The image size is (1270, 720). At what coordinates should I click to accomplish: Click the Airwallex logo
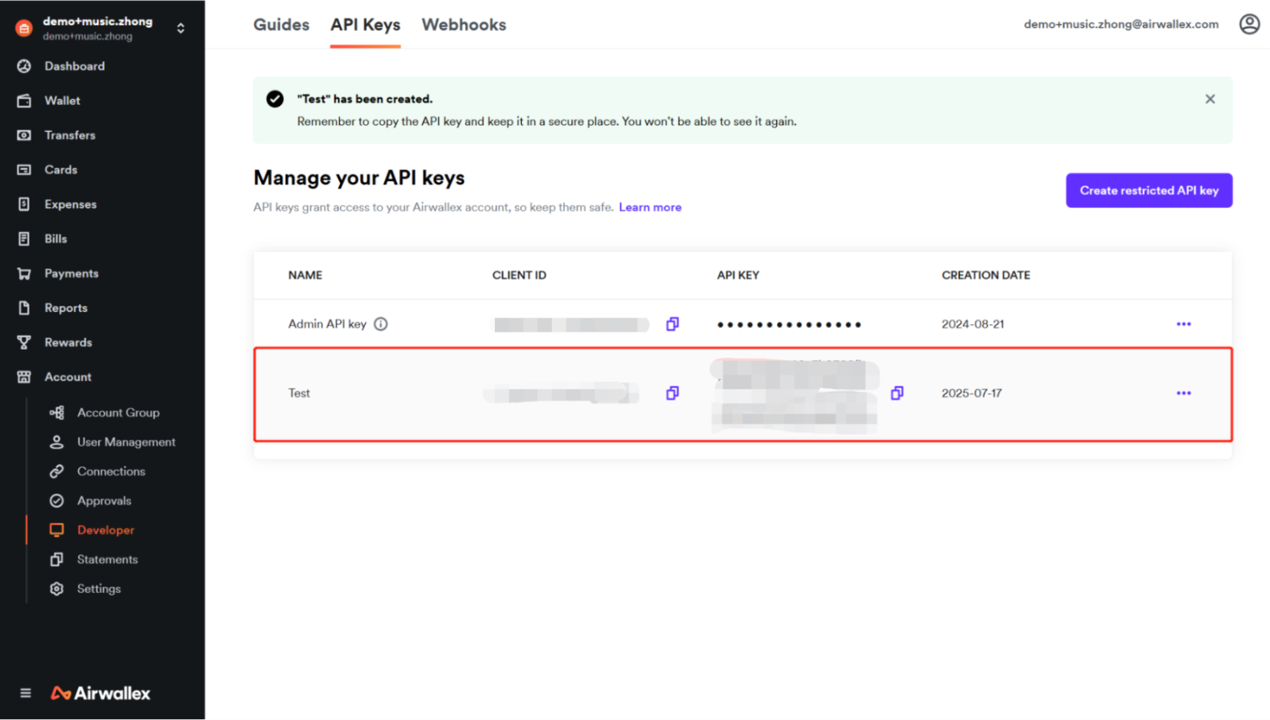tap(100, 693)
